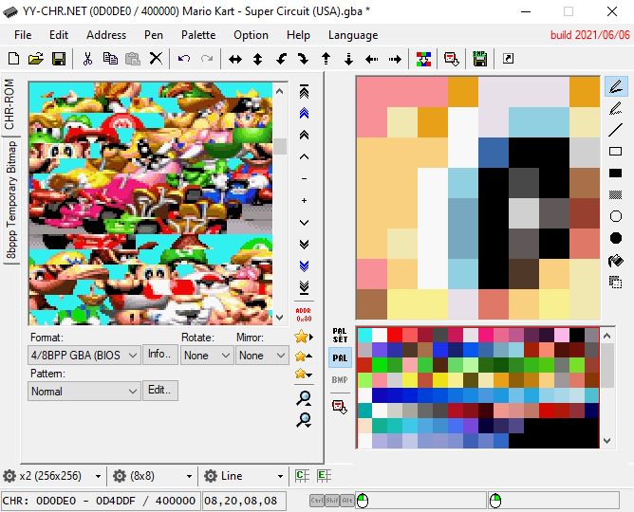Click the Info.. button

(159, 355)
